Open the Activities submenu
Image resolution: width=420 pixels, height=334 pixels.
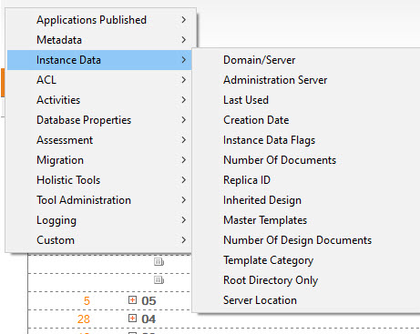[99, 100]
